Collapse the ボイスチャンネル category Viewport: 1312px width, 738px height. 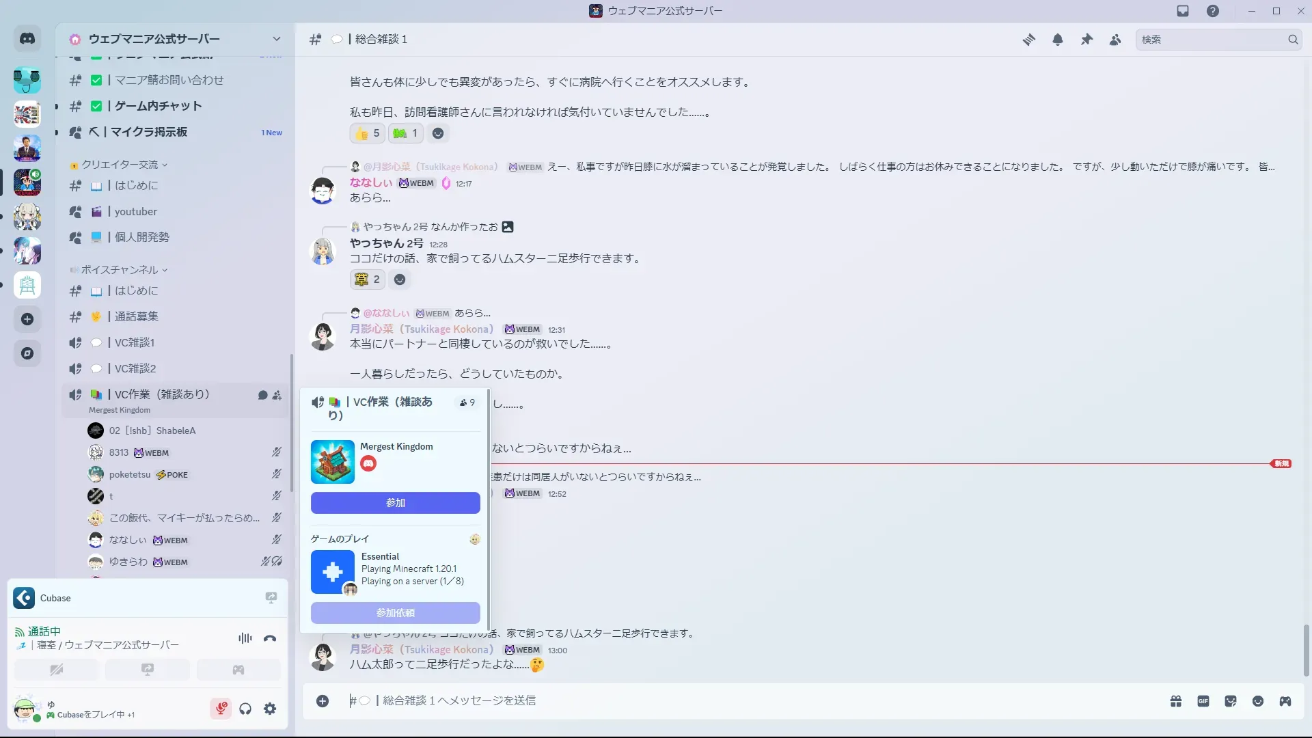pyautogui.click(x=120, y=270)
